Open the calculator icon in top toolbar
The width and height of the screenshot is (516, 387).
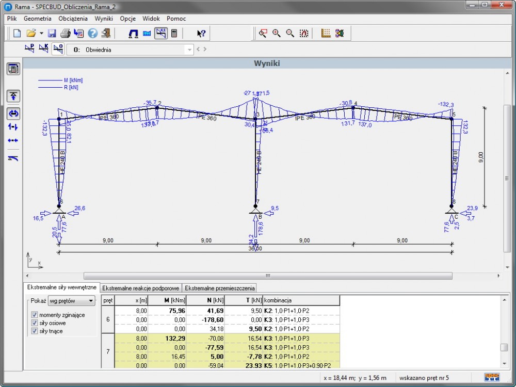pyautogui.click(x=174, y=34)
